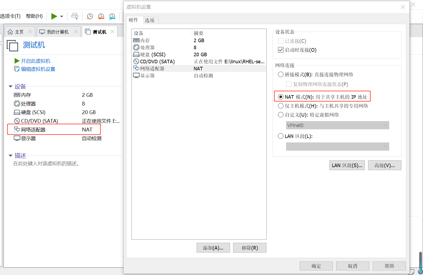Click the monitor icon on 我的计算机 tab
The image size is (423, 275).
tap(42, 32)
